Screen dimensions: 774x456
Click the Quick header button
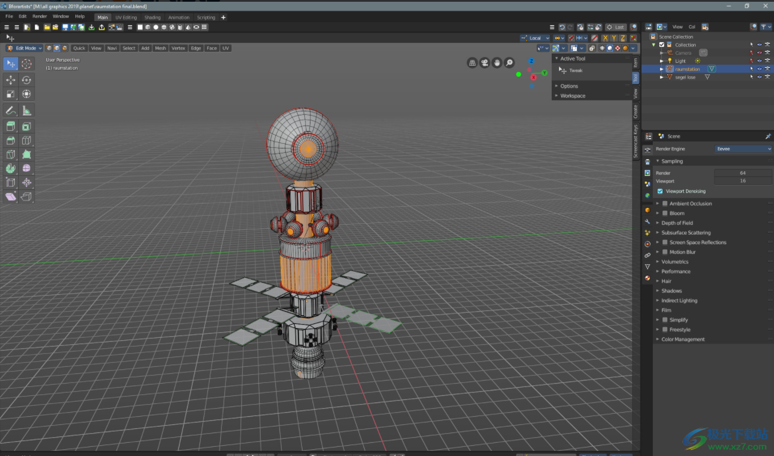click(79, 49)
